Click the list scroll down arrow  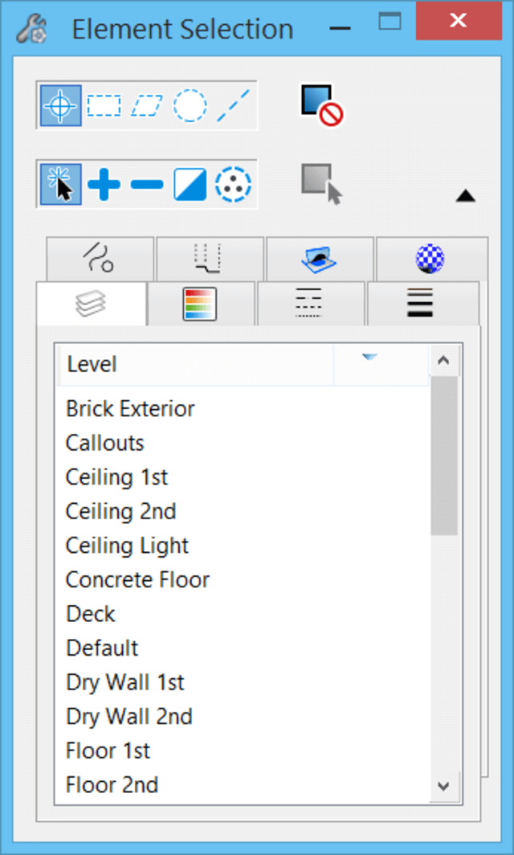point(443,786)
